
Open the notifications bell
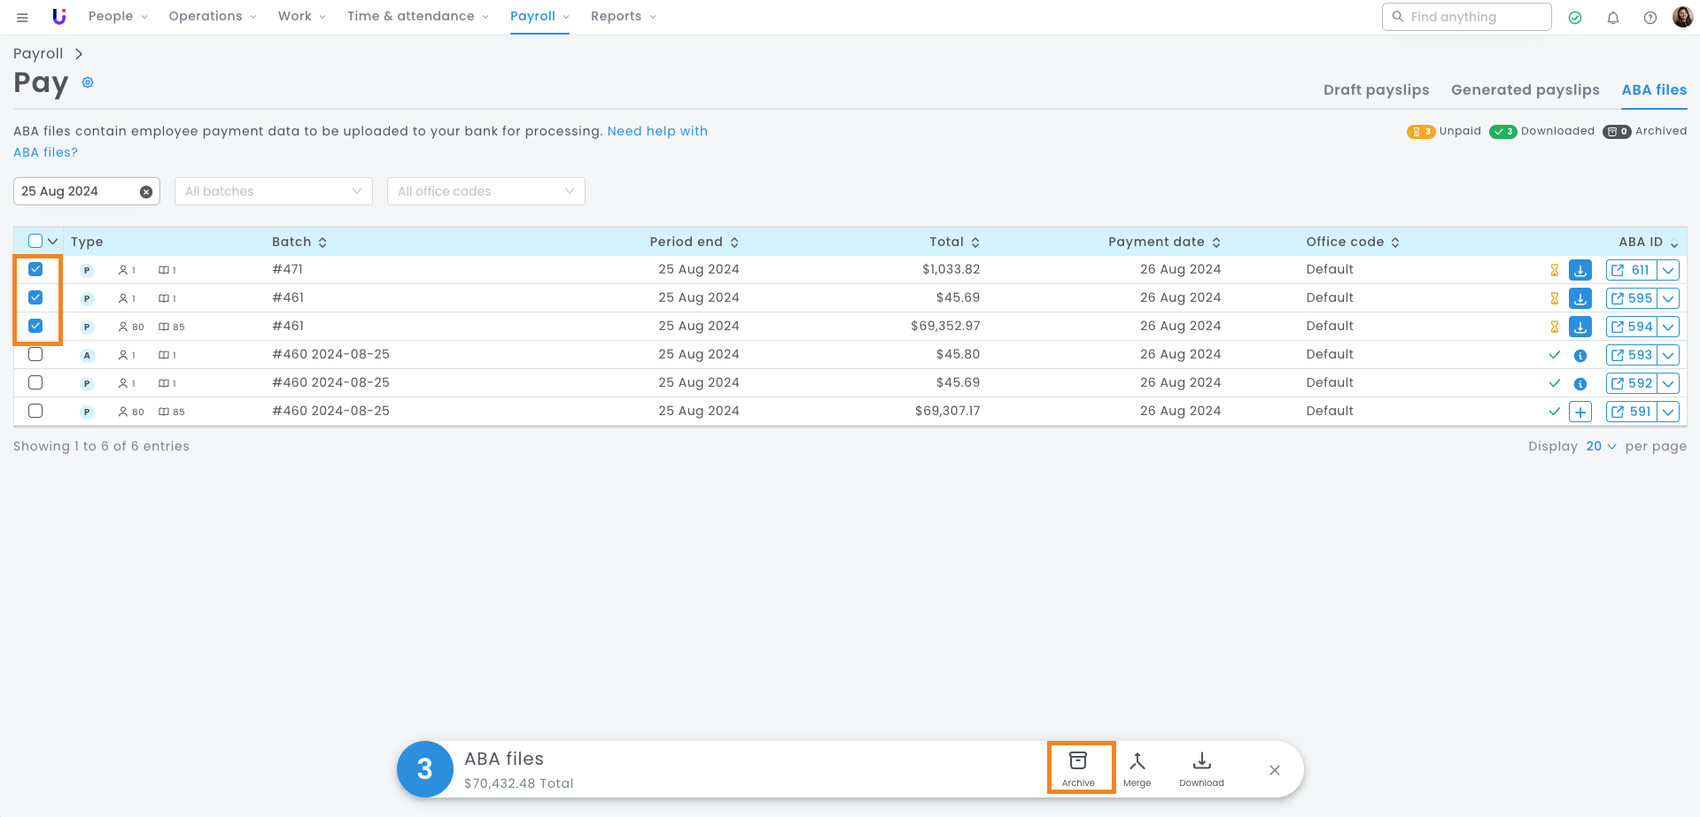(1613, 18)
